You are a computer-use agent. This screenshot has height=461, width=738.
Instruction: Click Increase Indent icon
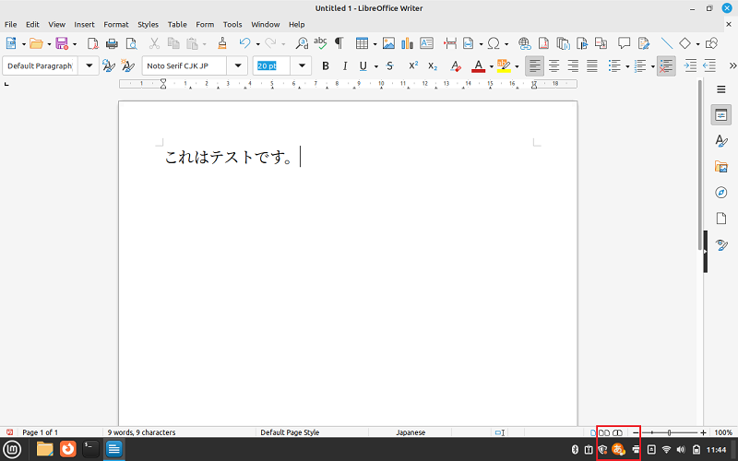point(690,65)
